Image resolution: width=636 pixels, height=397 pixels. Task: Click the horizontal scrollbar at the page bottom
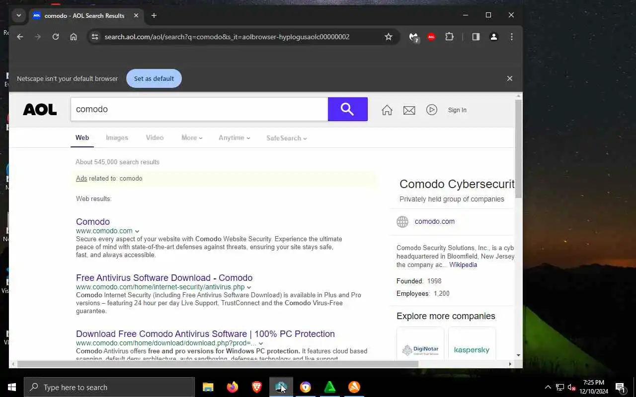[x=218, y=364]
